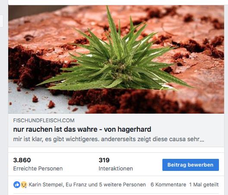Show the 5 weitere Personen list
Image resolution: width=228 pixels, height=195 pixels.
123,185
